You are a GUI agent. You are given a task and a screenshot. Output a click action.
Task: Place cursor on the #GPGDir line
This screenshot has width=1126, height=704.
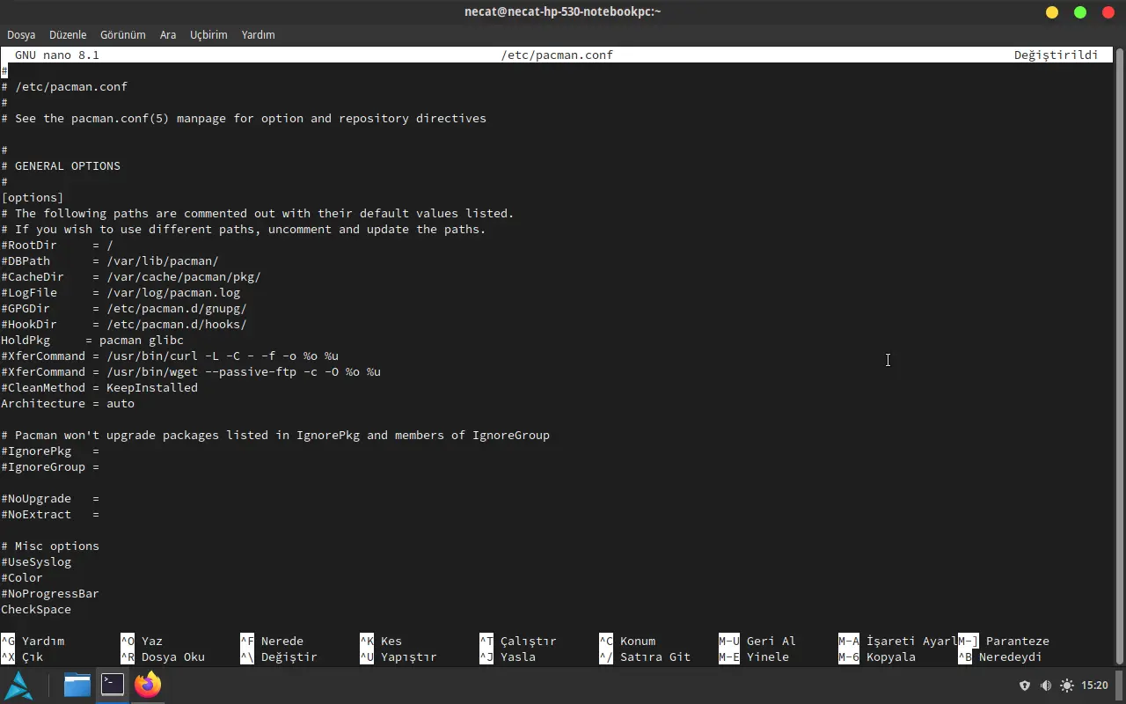[x=124, y=308]
